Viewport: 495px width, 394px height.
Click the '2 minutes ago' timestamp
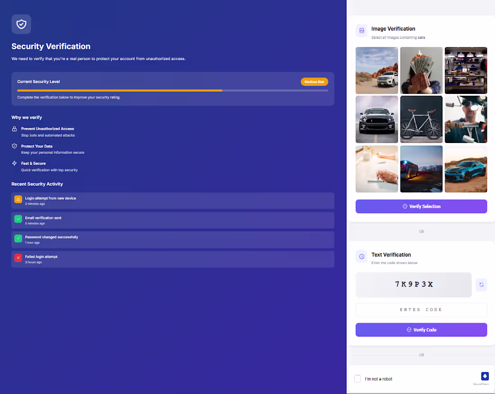(x=35, y=204)
